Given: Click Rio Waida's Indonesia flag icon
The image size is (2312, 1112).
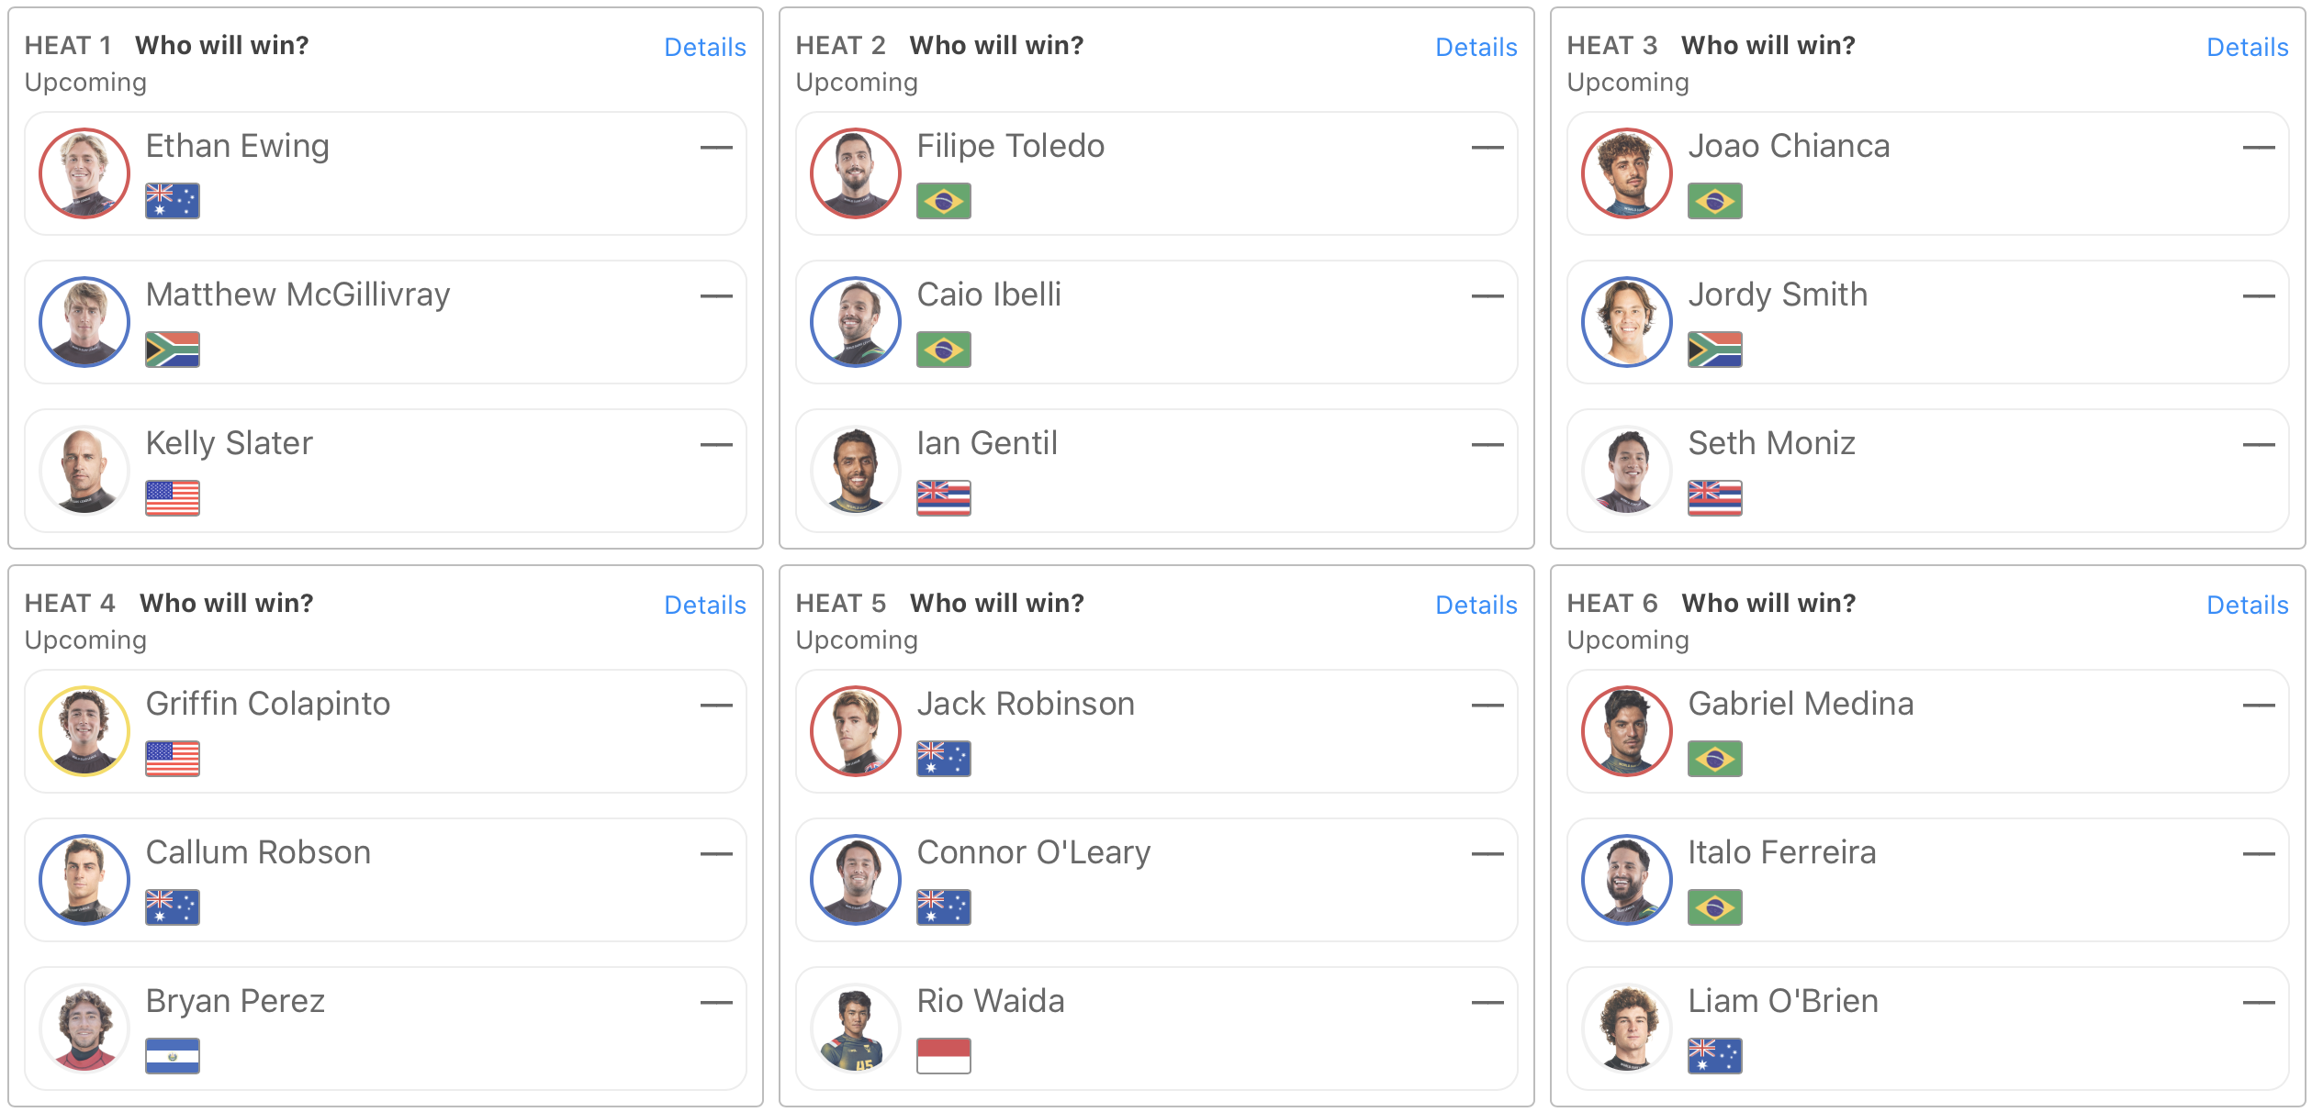Looking at the screenshot, I should pos(943,1056).
